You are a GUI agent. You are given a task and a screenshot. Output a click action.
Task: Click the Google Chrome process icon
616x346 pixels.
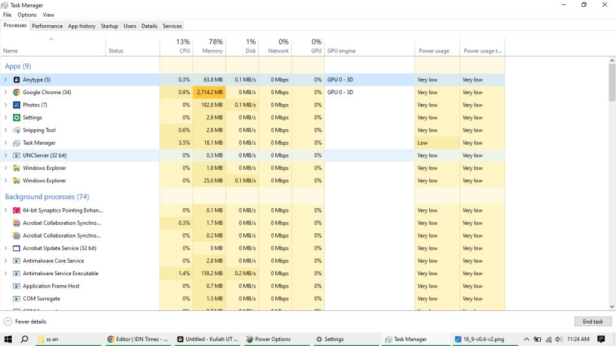(17, 92)
